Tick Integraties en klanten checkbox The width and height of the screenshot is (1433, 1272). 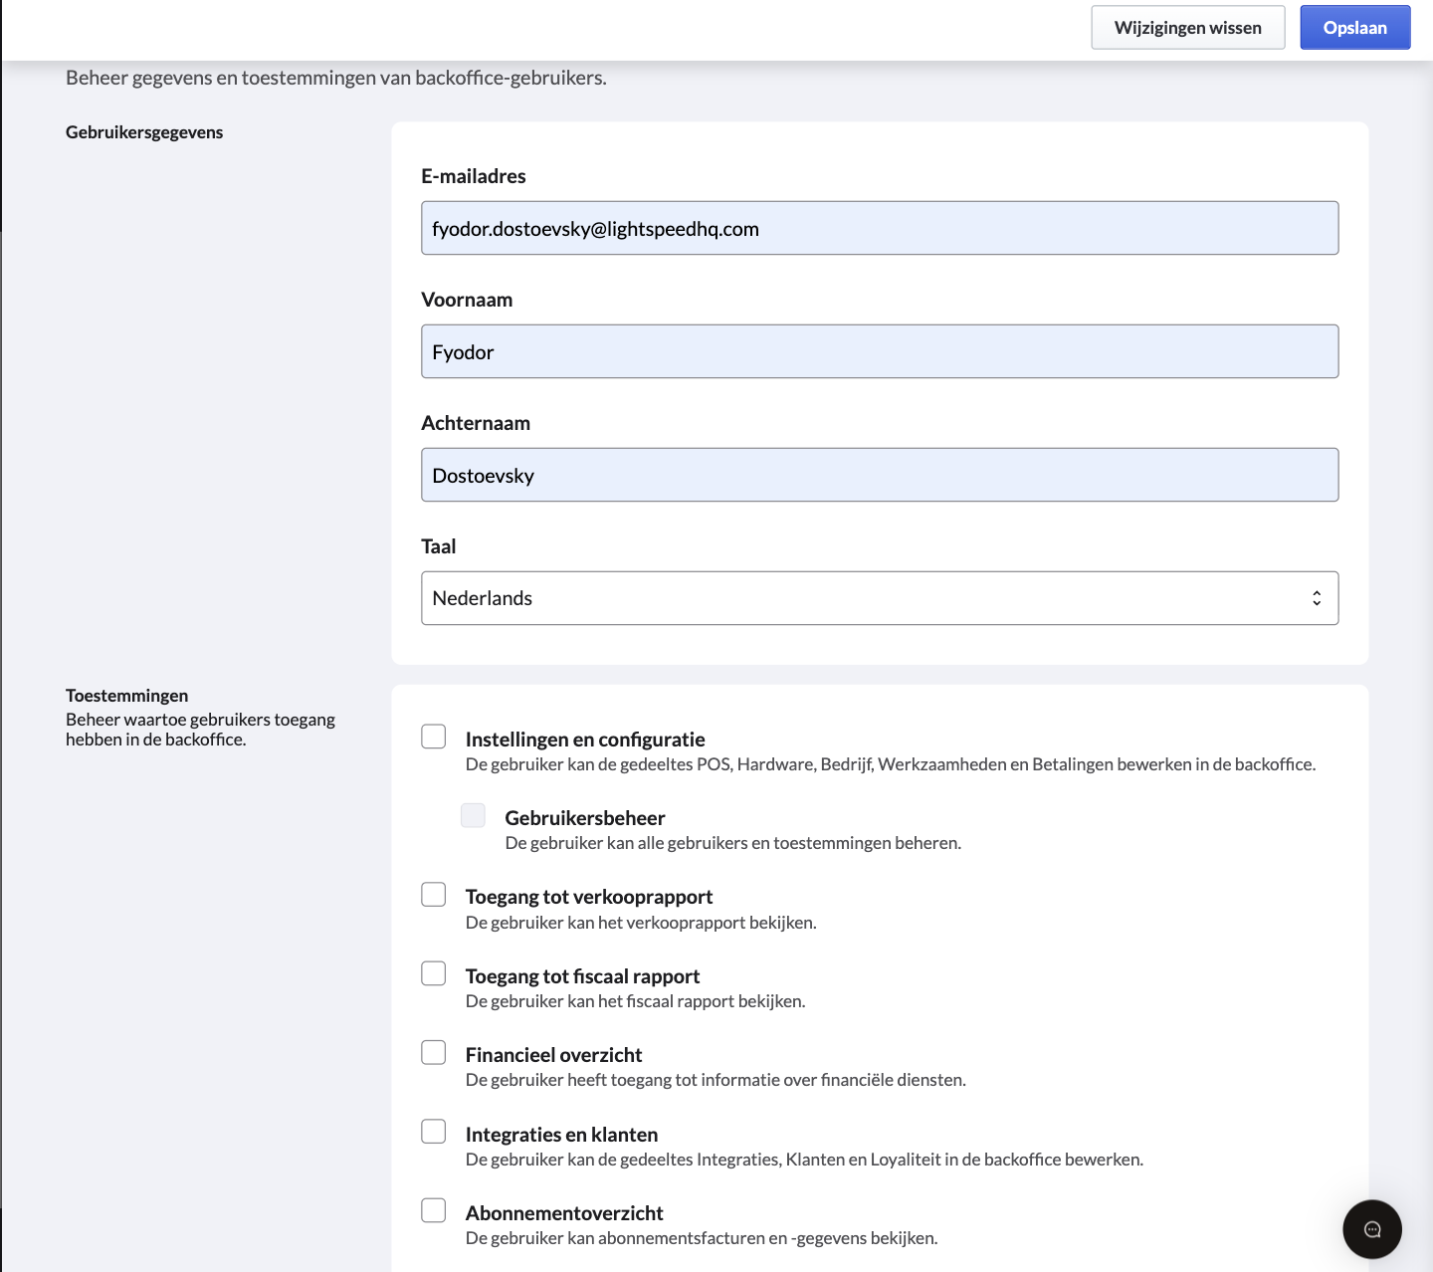pos(433,1132)
